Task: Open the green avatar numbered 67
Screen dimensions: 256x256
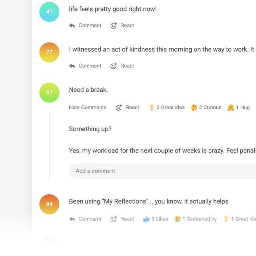Action: point(49,92)
